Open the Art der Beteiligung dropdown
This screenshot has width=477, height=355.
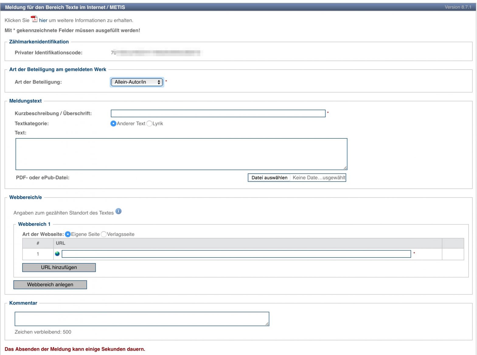[137, 82]
